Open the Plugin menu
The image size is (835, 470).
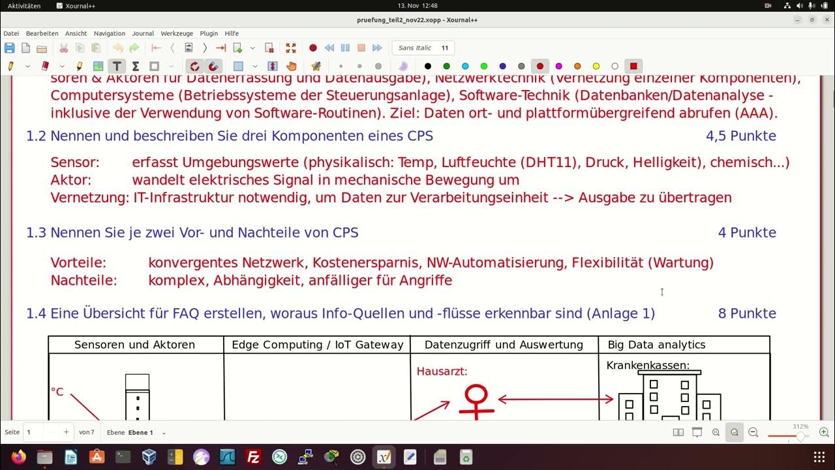[x=209, y=33]
